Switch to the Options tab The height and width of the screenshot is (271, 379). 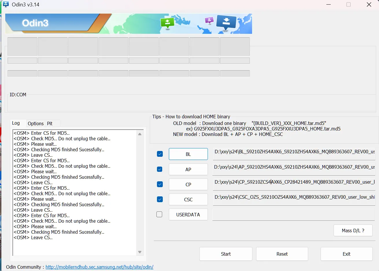pyautogui.click(x=36, y=123)
